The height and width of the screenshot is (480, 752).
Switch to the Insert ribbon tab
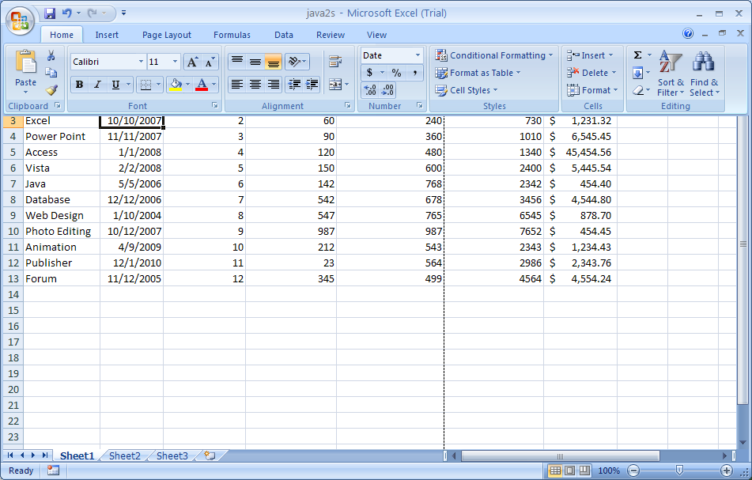coord(107,35)
